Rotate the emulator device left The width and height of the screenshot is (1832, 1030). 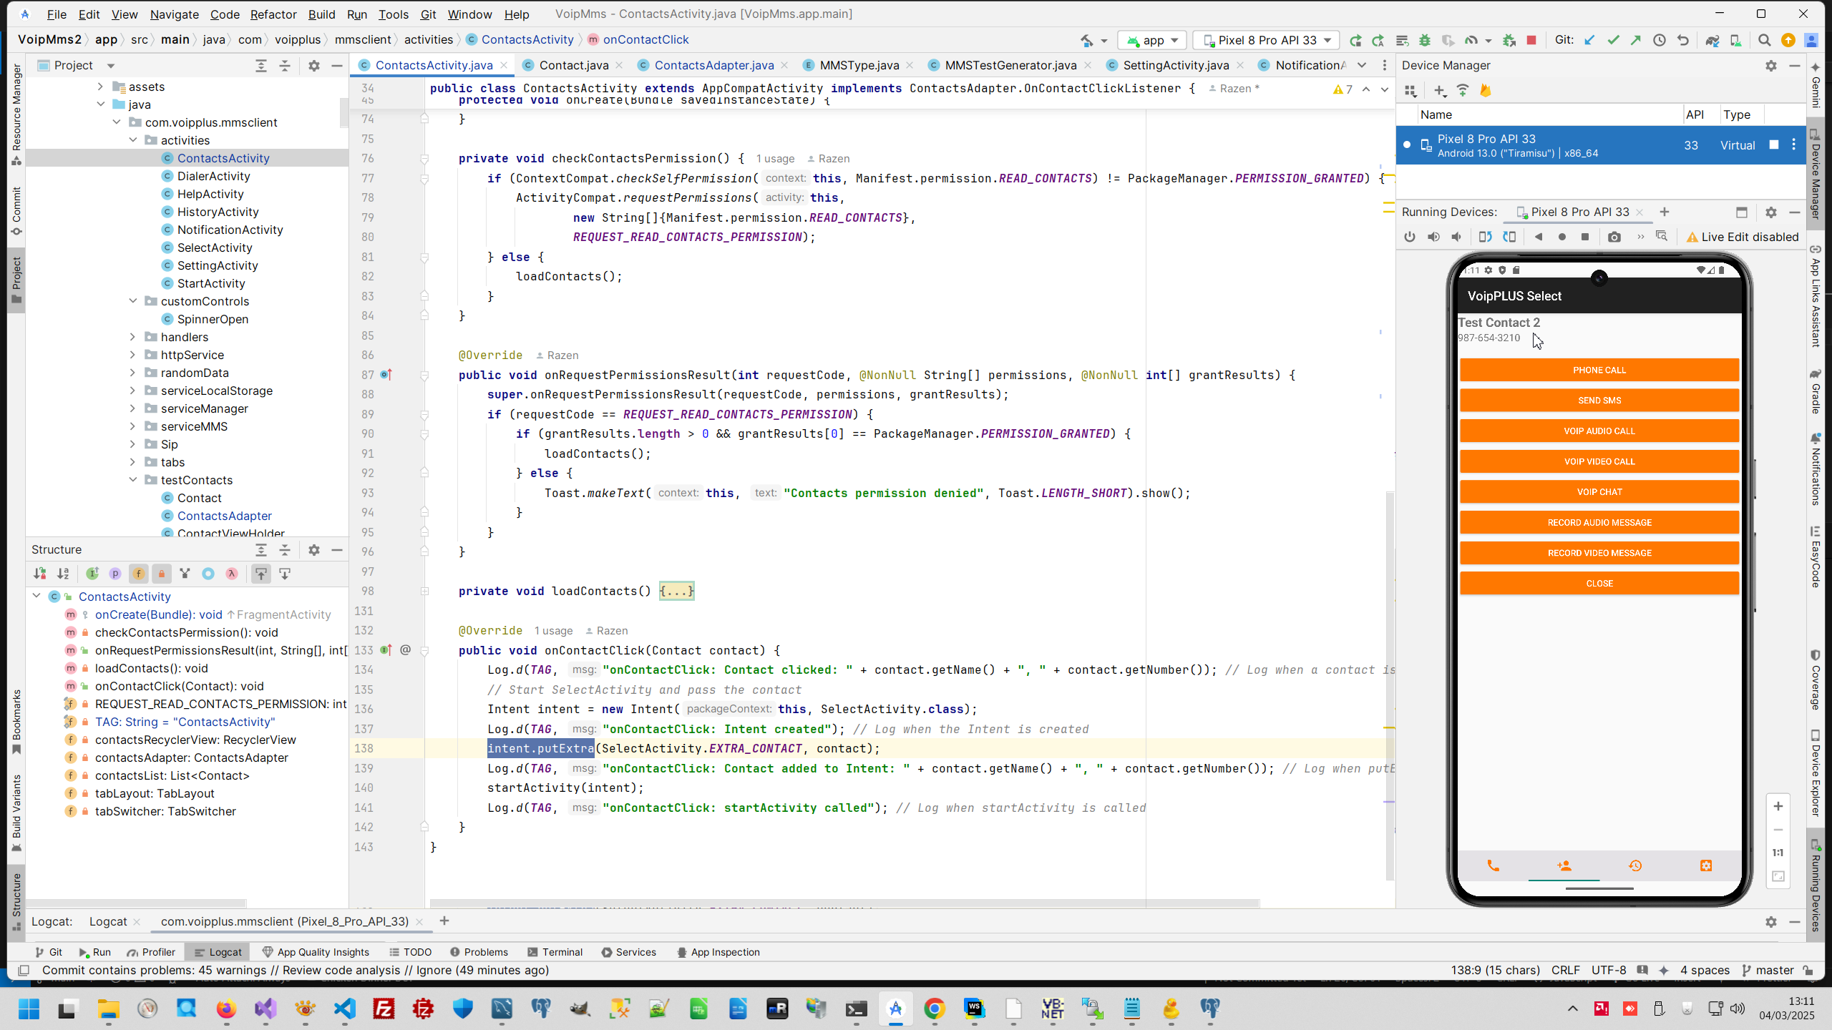1485,237
